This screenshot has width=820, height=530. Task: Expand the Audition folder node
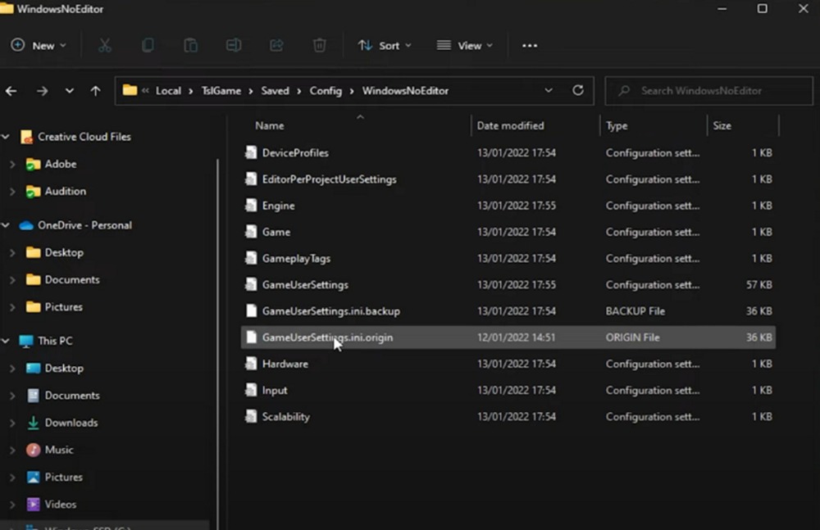pos(12,192)
